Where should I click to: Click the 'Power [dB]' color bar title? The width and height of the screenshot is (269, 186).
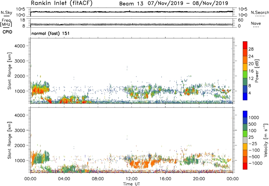point(257,71)
